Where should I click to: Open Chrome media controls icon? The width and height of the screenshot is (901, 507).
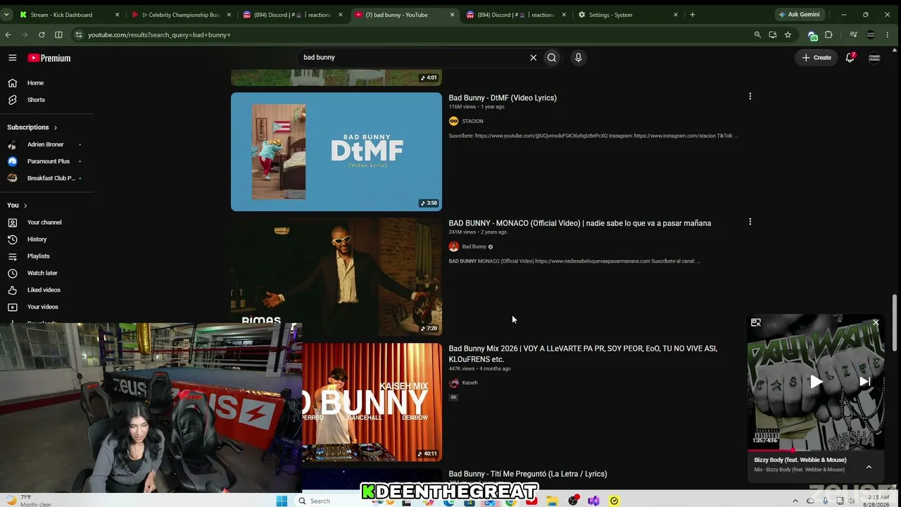coord(853,35)
